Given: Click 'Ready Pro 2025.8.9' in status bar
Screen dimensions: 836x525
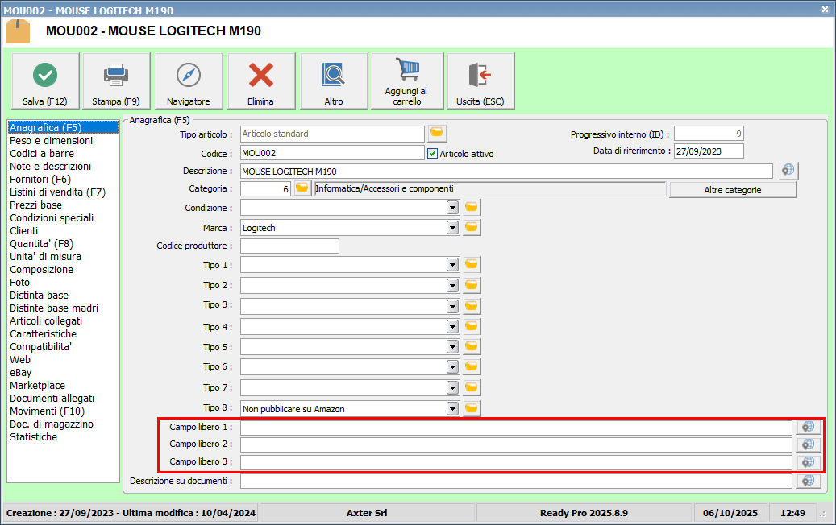Looking at the screenshot, I should click(x=584, y=513).
